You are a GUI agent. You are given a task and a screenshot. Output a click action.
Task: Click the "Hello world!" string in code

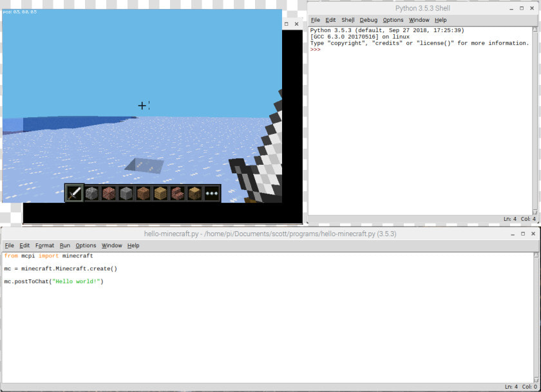[76, 281]
